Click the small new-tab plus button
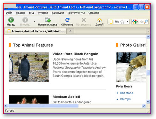 pyautogui.click(x=70, y=31)
